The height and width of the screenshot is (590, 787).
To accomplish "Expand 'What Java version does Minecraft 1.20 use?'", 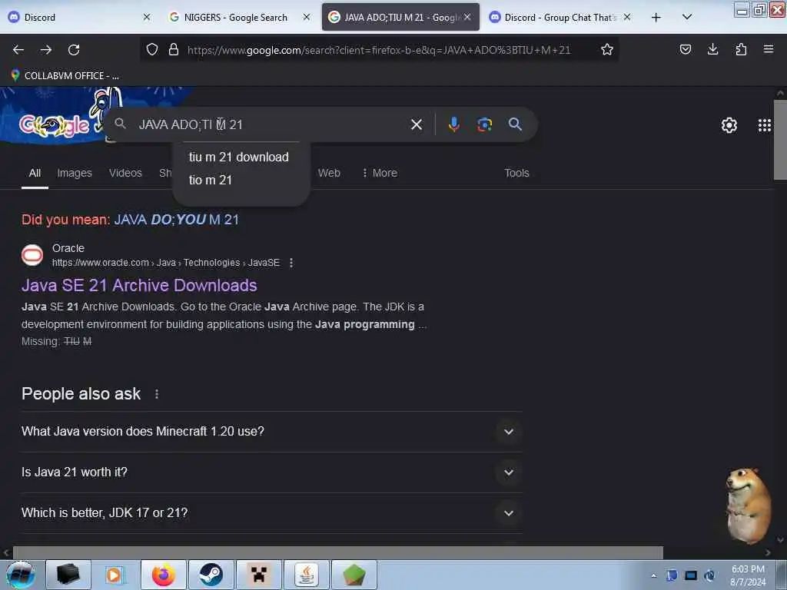I will (271, 432).
